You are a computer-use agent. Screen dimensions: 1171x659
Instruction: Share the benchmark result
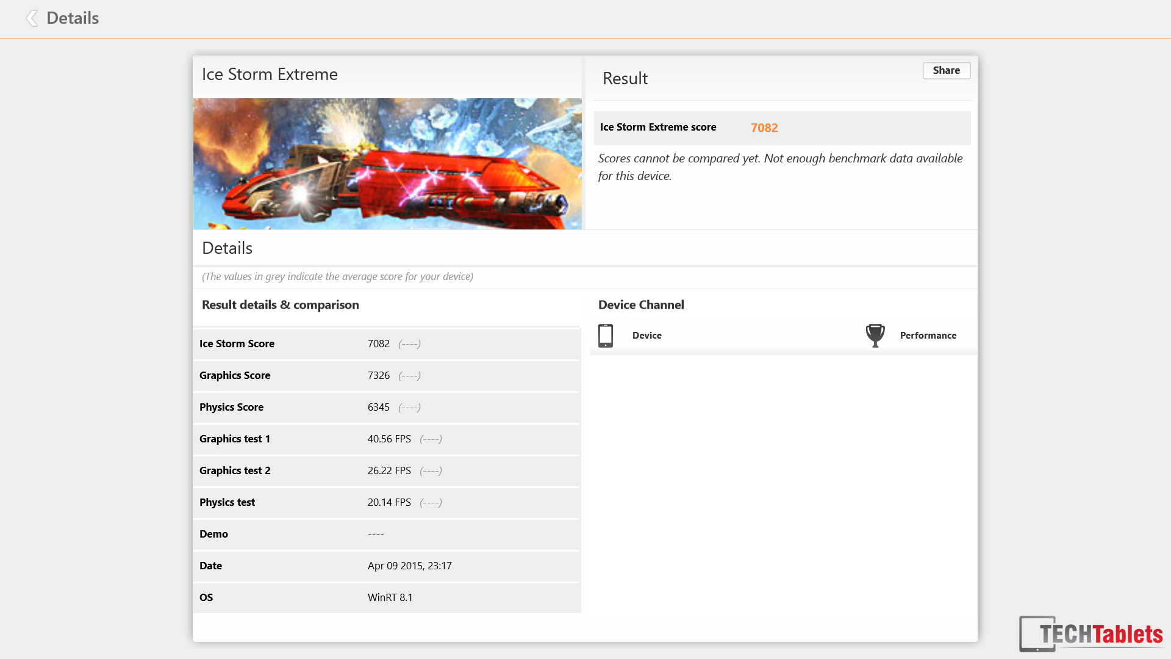(947, 70)
